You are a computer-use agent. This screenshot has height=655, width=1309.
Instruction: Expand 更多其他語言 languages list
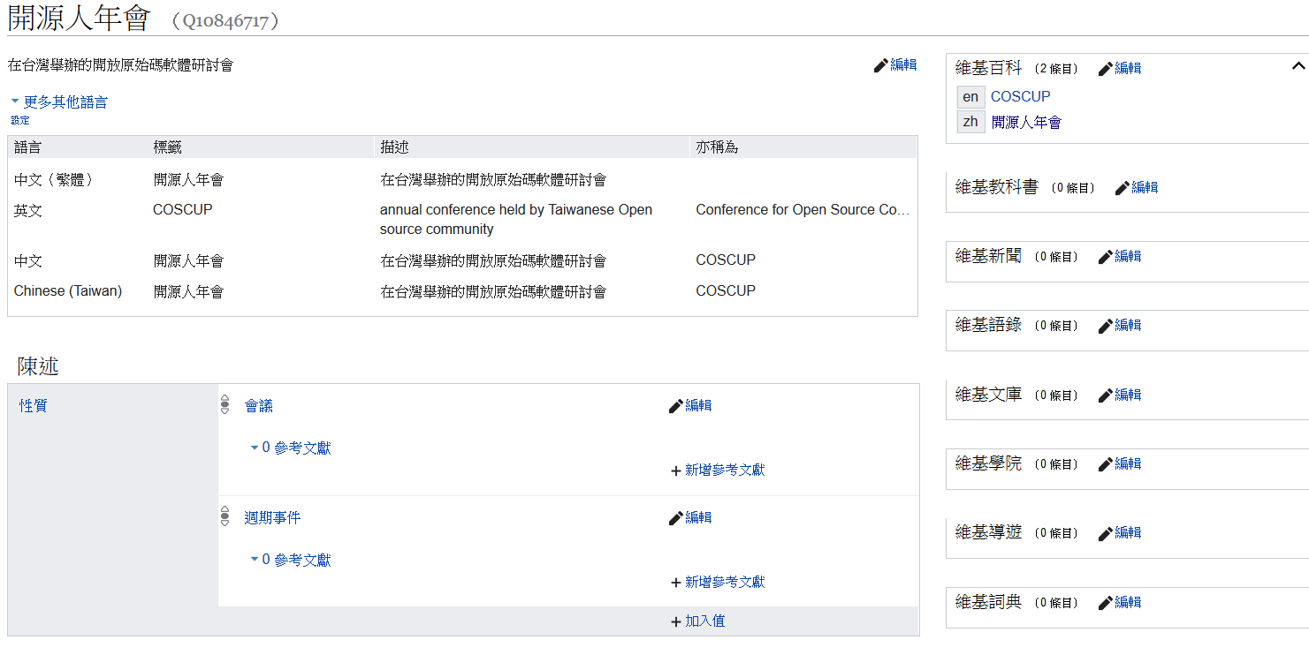[x=59, y=102]
